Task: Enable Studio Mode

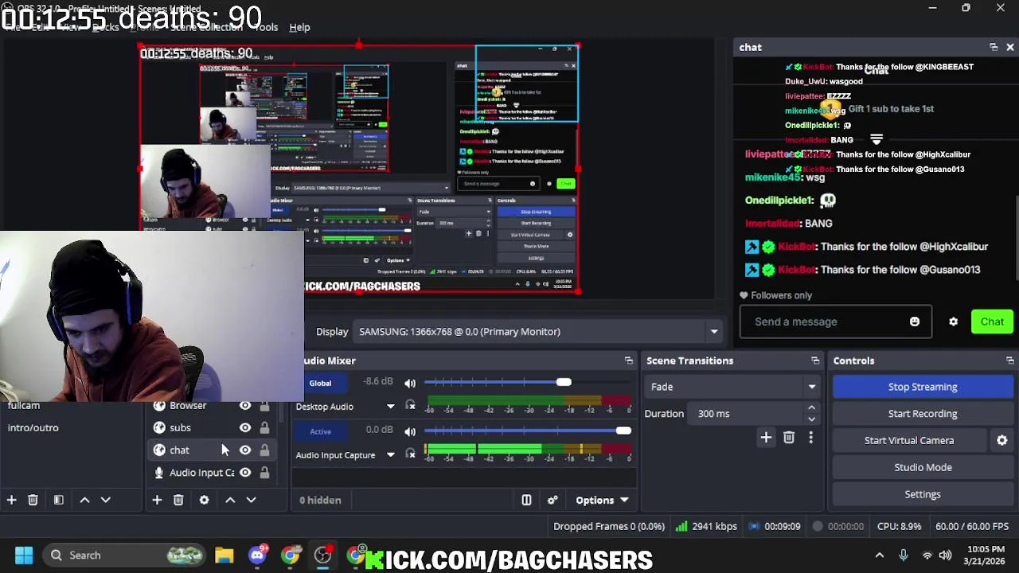Action: point(923,467)
